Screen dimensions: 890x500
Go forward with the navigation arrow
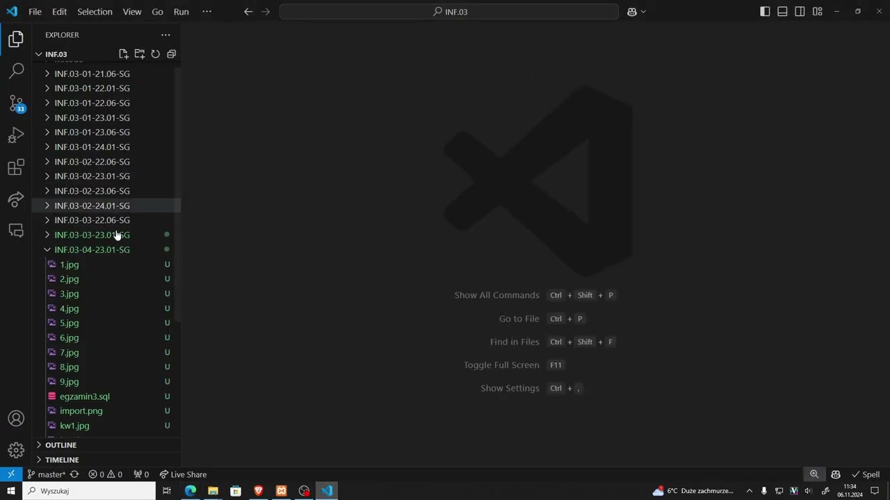pyautogui.click(x=266, y=12)
